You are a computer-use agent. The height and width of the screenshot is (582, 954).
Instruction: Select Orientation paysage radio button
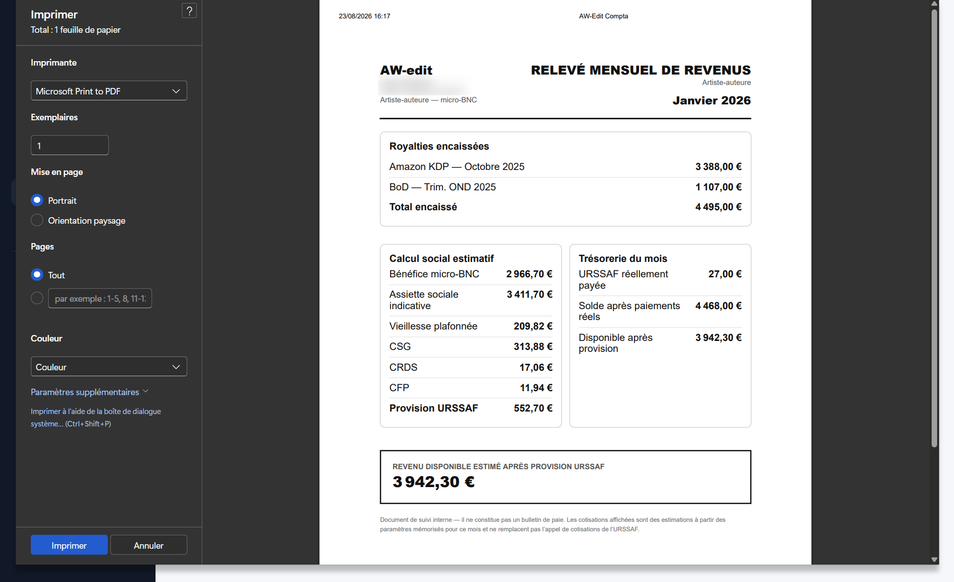(x=37, y=220)
